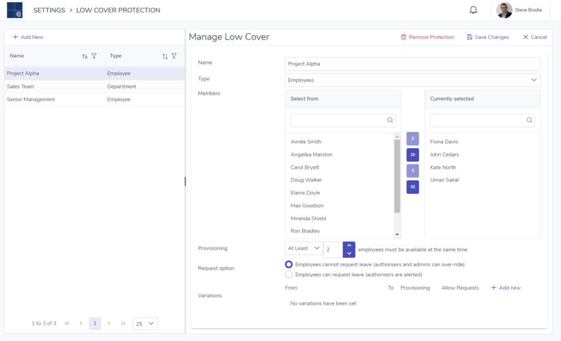Image resolution: width=561 pixels, height=341 pixels.
Task: Select the Senior Management row
Action: (x=94, y=100)
